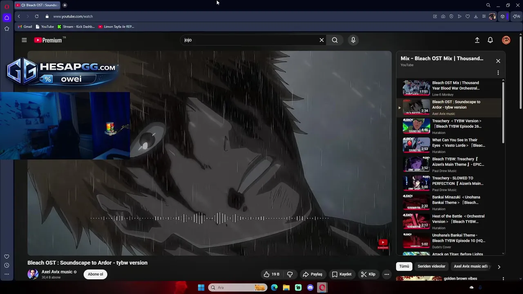Go back with browser back arrow
Viewport: 523px width, 294px height.
(19, 16)
